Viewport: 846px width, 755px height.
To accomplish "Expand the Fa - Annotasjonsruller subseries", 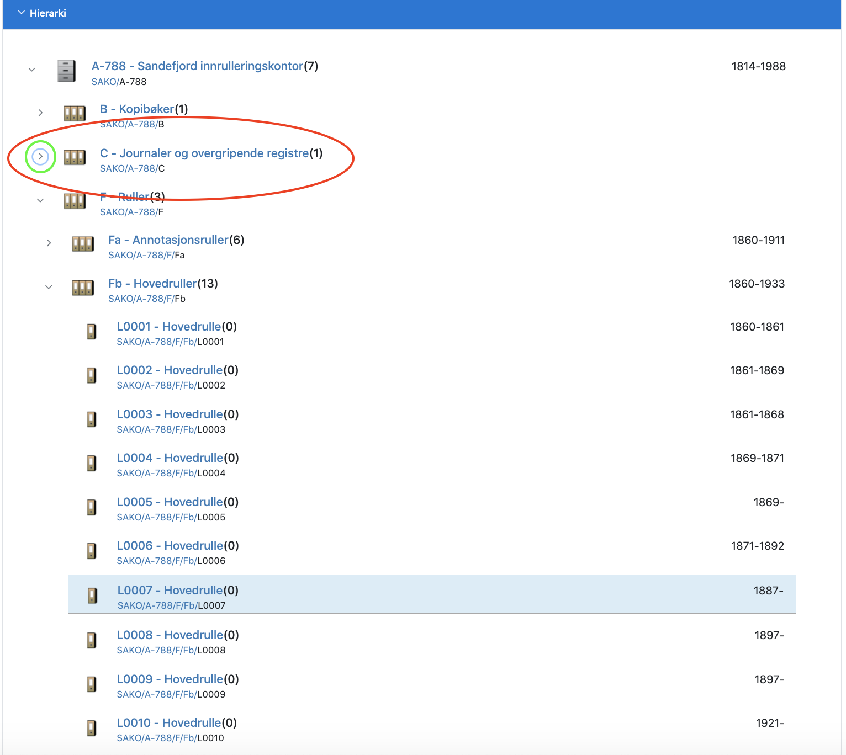I will point(49,243).
